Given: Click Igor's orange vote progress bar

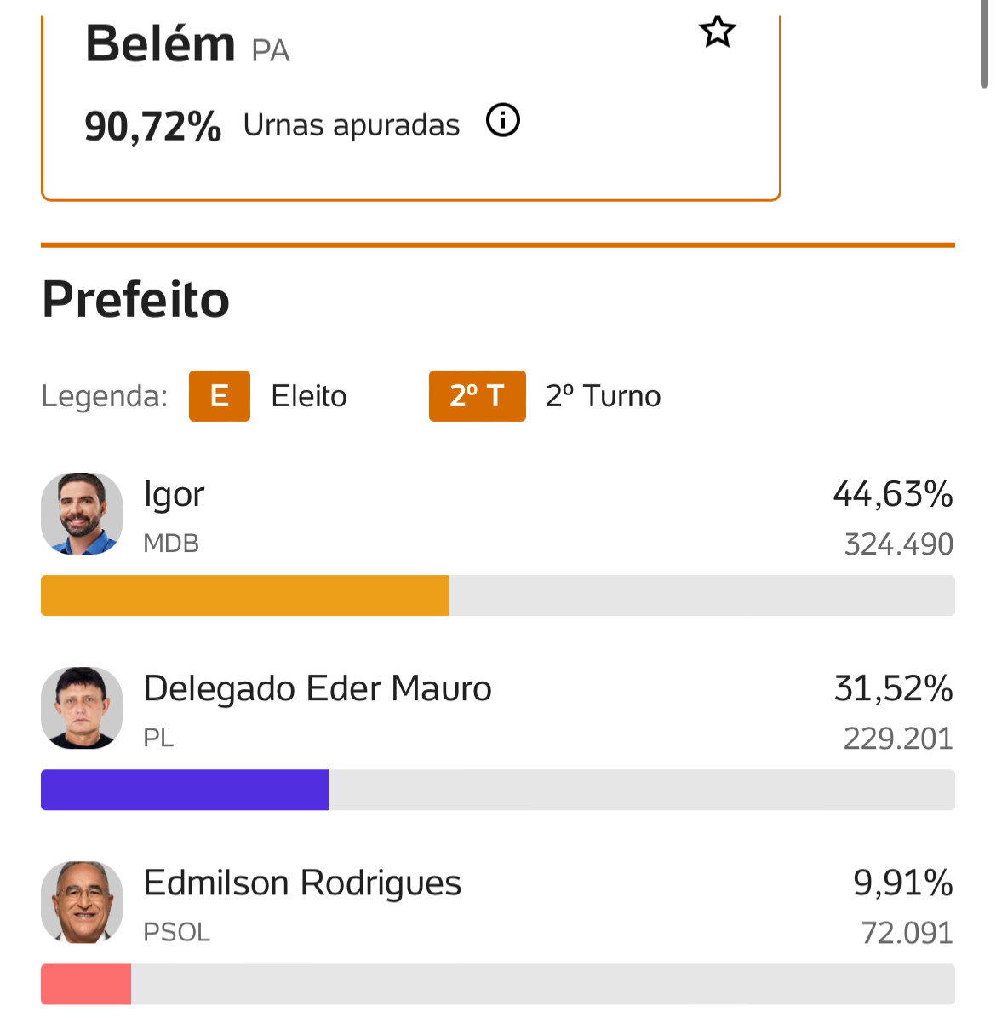Looking at the screenshot, I should coord(244,595).
